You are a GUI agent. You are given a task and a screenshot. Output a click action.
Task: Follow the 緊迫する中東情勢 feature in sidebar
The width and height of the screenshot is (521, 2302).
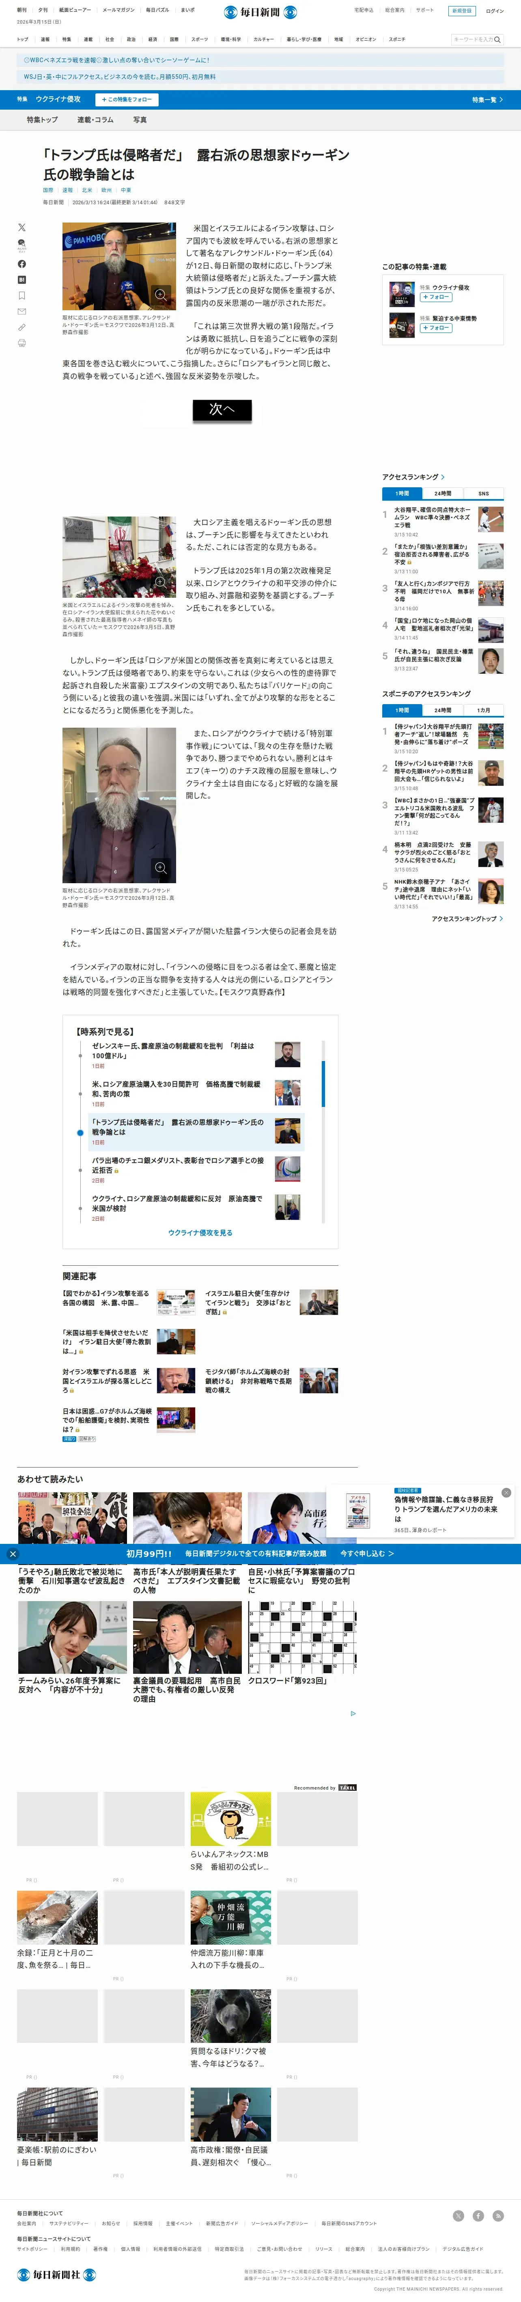[436, 328]
